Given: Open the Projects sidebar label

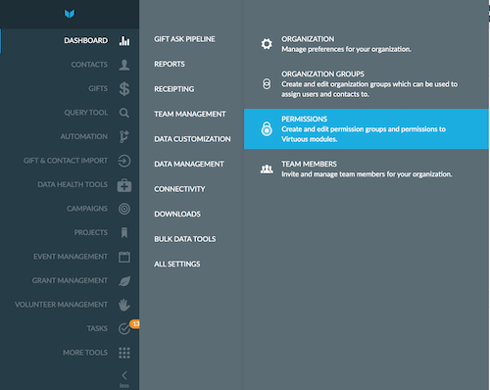Looking at the screenshot, I should click(91, 232).
